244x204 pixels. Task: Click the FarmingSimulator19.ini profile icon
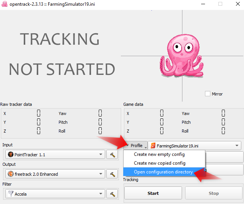[x=153, y=146]
